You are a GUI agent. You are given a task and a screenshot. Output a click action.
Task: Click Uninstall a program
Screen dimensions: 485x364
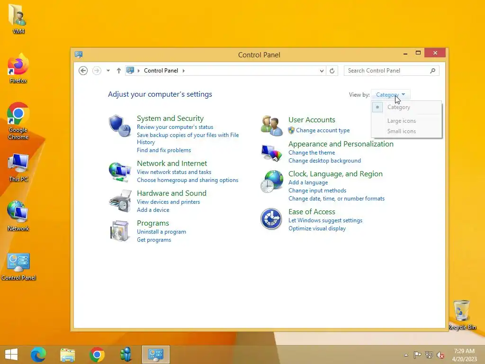point(161,232)
